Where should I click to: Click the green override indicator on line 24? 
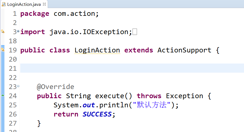[3, 95]
